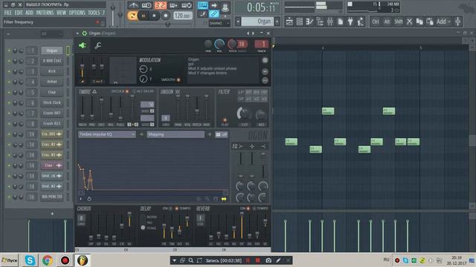Toggle the metronome icon
The height and width of the screenshot is (267, 476).
pos(133,5)
